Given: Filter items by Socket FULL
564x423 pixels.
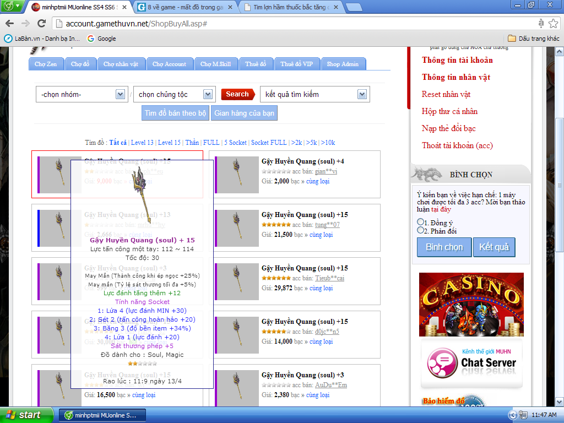Looking at the screenshot, I should [x=269, y=143].
